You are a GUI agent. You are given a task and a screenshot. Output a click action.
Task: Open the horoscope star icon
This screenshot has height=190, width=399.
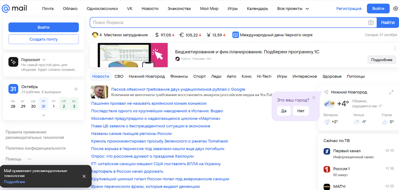coord(13,62)
